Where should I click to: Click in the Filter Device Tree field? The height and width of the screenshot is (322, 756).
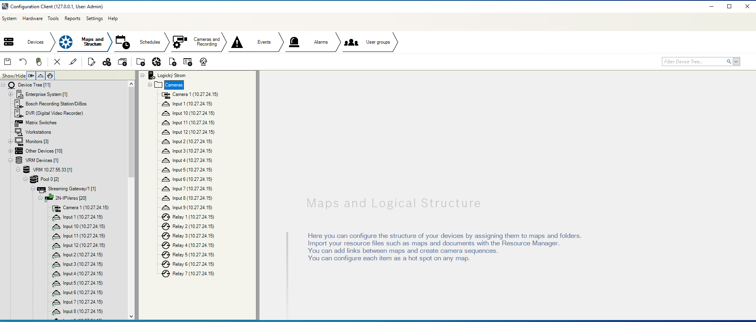[x=693, y=62]
